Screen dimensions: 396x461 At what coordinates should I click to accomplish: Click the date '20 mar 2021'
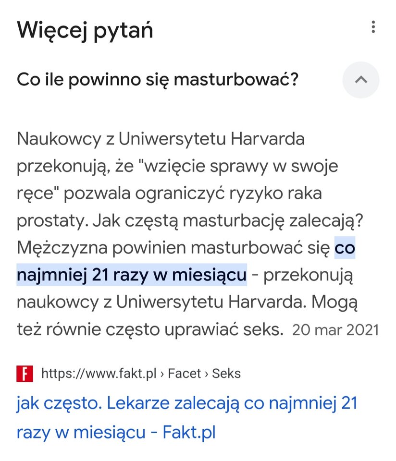tap(336, 330)
